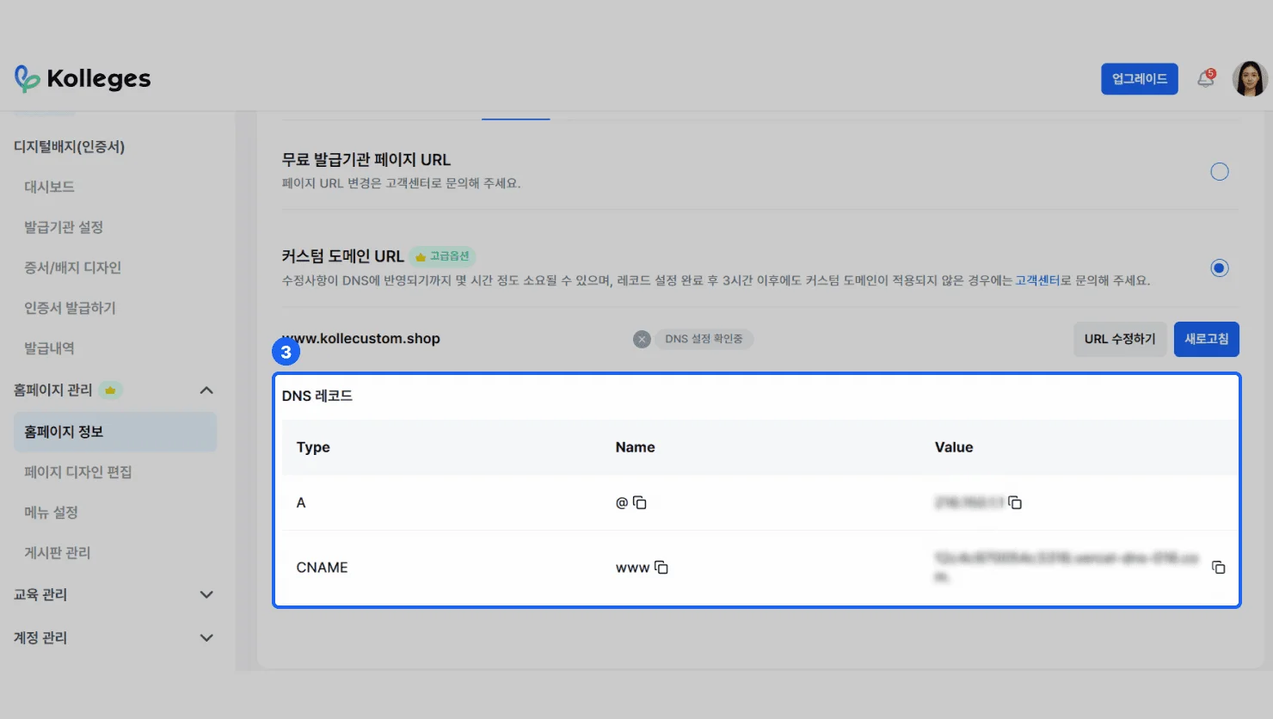Expand the 계정 관리 section

click(206, 637)
